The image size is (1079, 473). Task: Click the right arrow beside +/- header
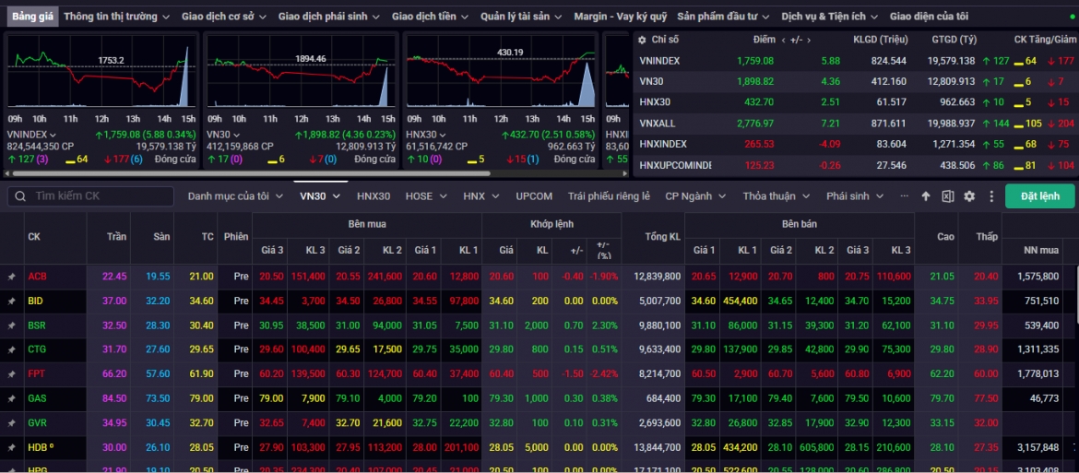809,40
